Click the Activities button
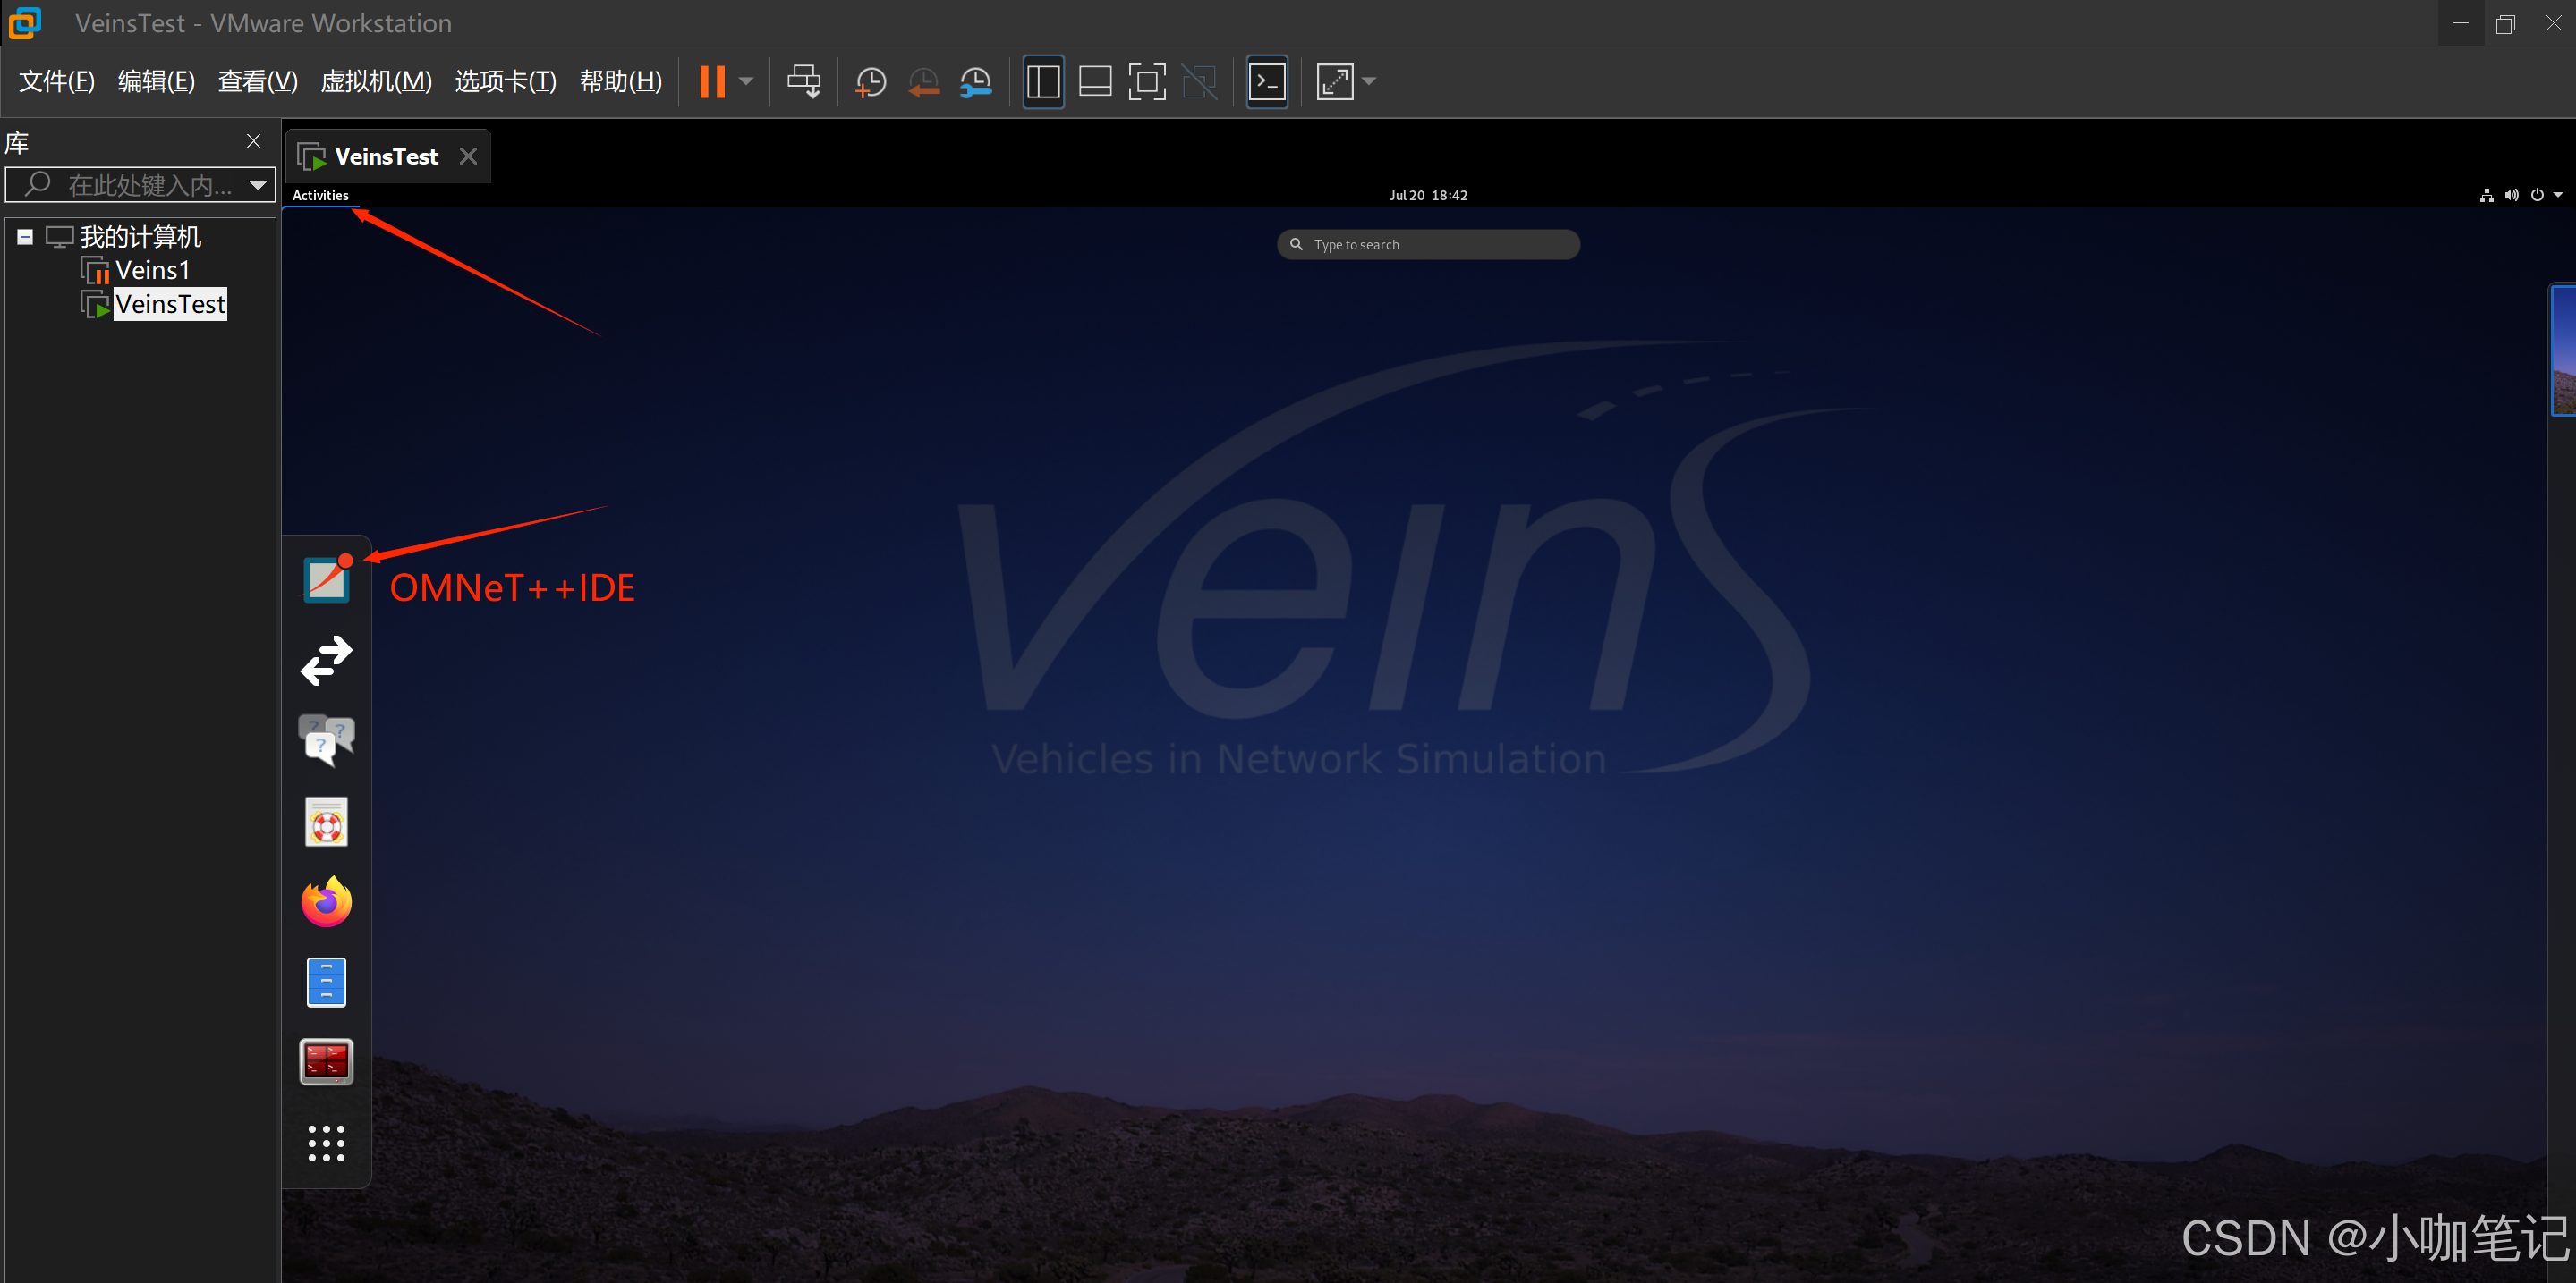This screenshot has height=1283, width=2576. coord(320,196)
